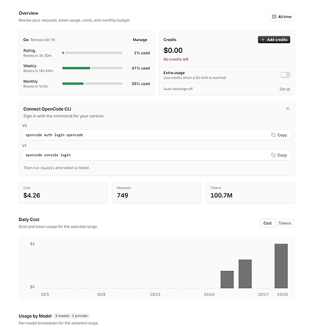Click the Renews Oct 19 text
Image resolution: width=334 pixels, height=331 pixels.
click(42, 40)
